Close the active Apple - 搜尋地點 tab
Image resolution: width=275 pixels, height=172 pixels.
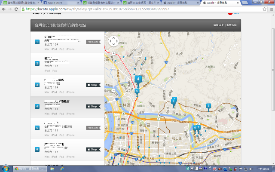238,3
